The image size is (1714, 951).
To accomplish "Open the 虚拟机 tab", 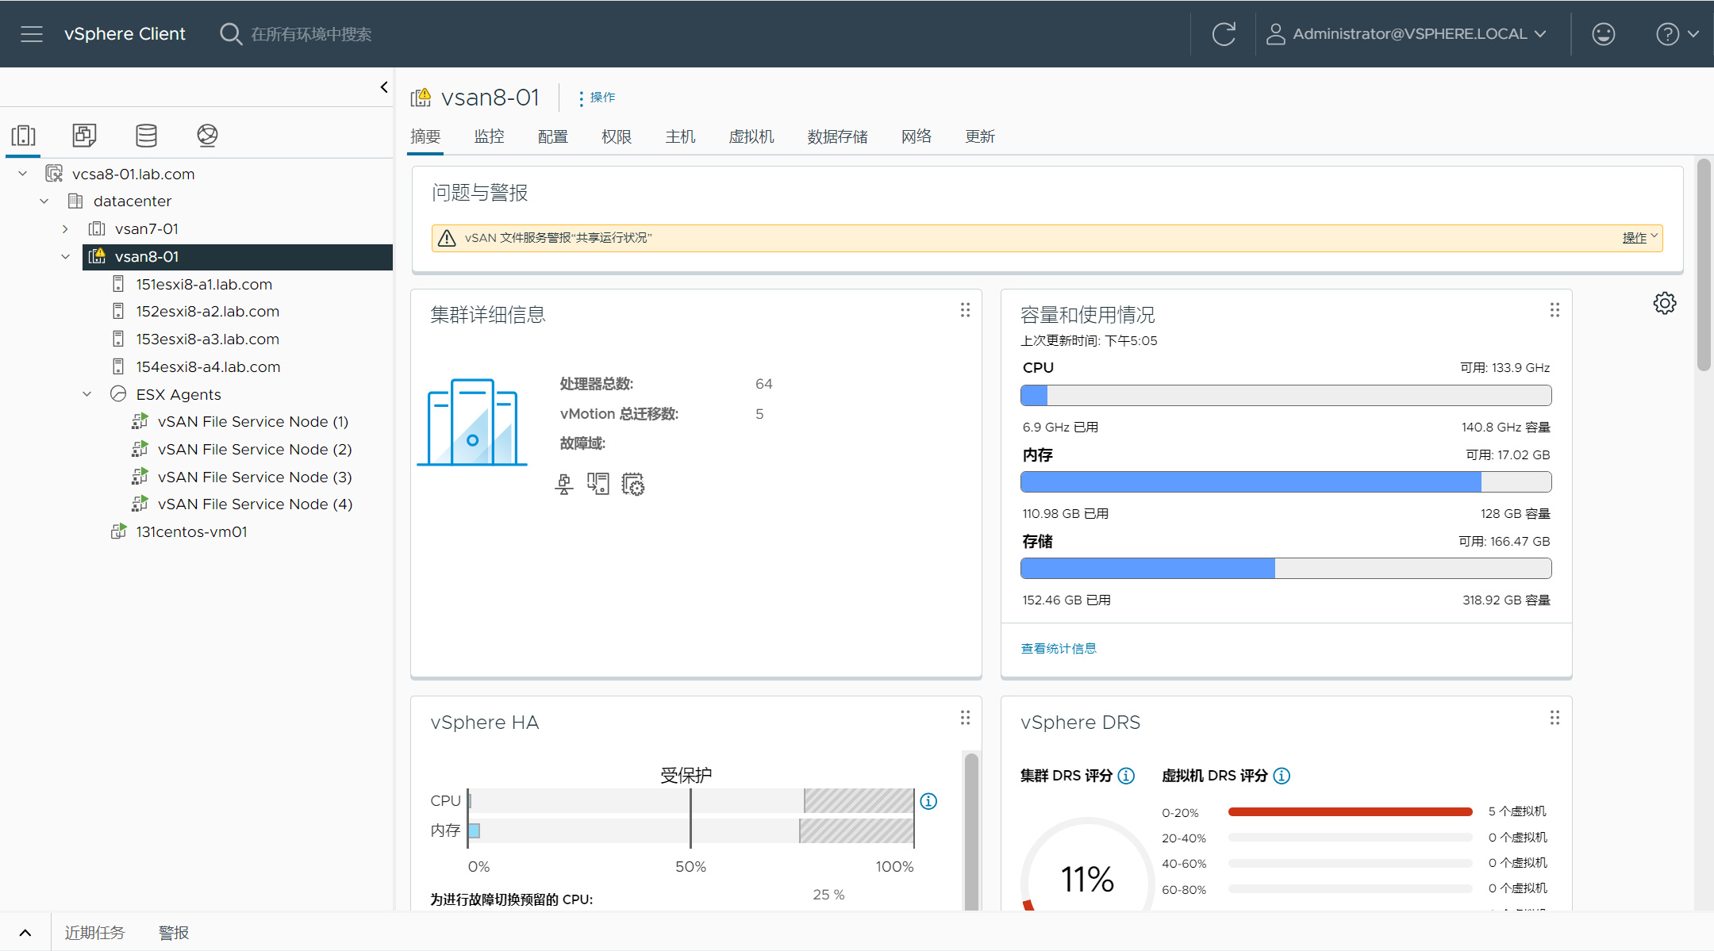I will [751, 136].
